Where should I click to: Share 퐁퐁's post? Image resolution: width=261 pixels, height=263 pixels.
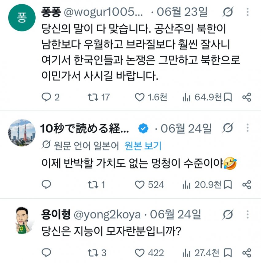247,97
